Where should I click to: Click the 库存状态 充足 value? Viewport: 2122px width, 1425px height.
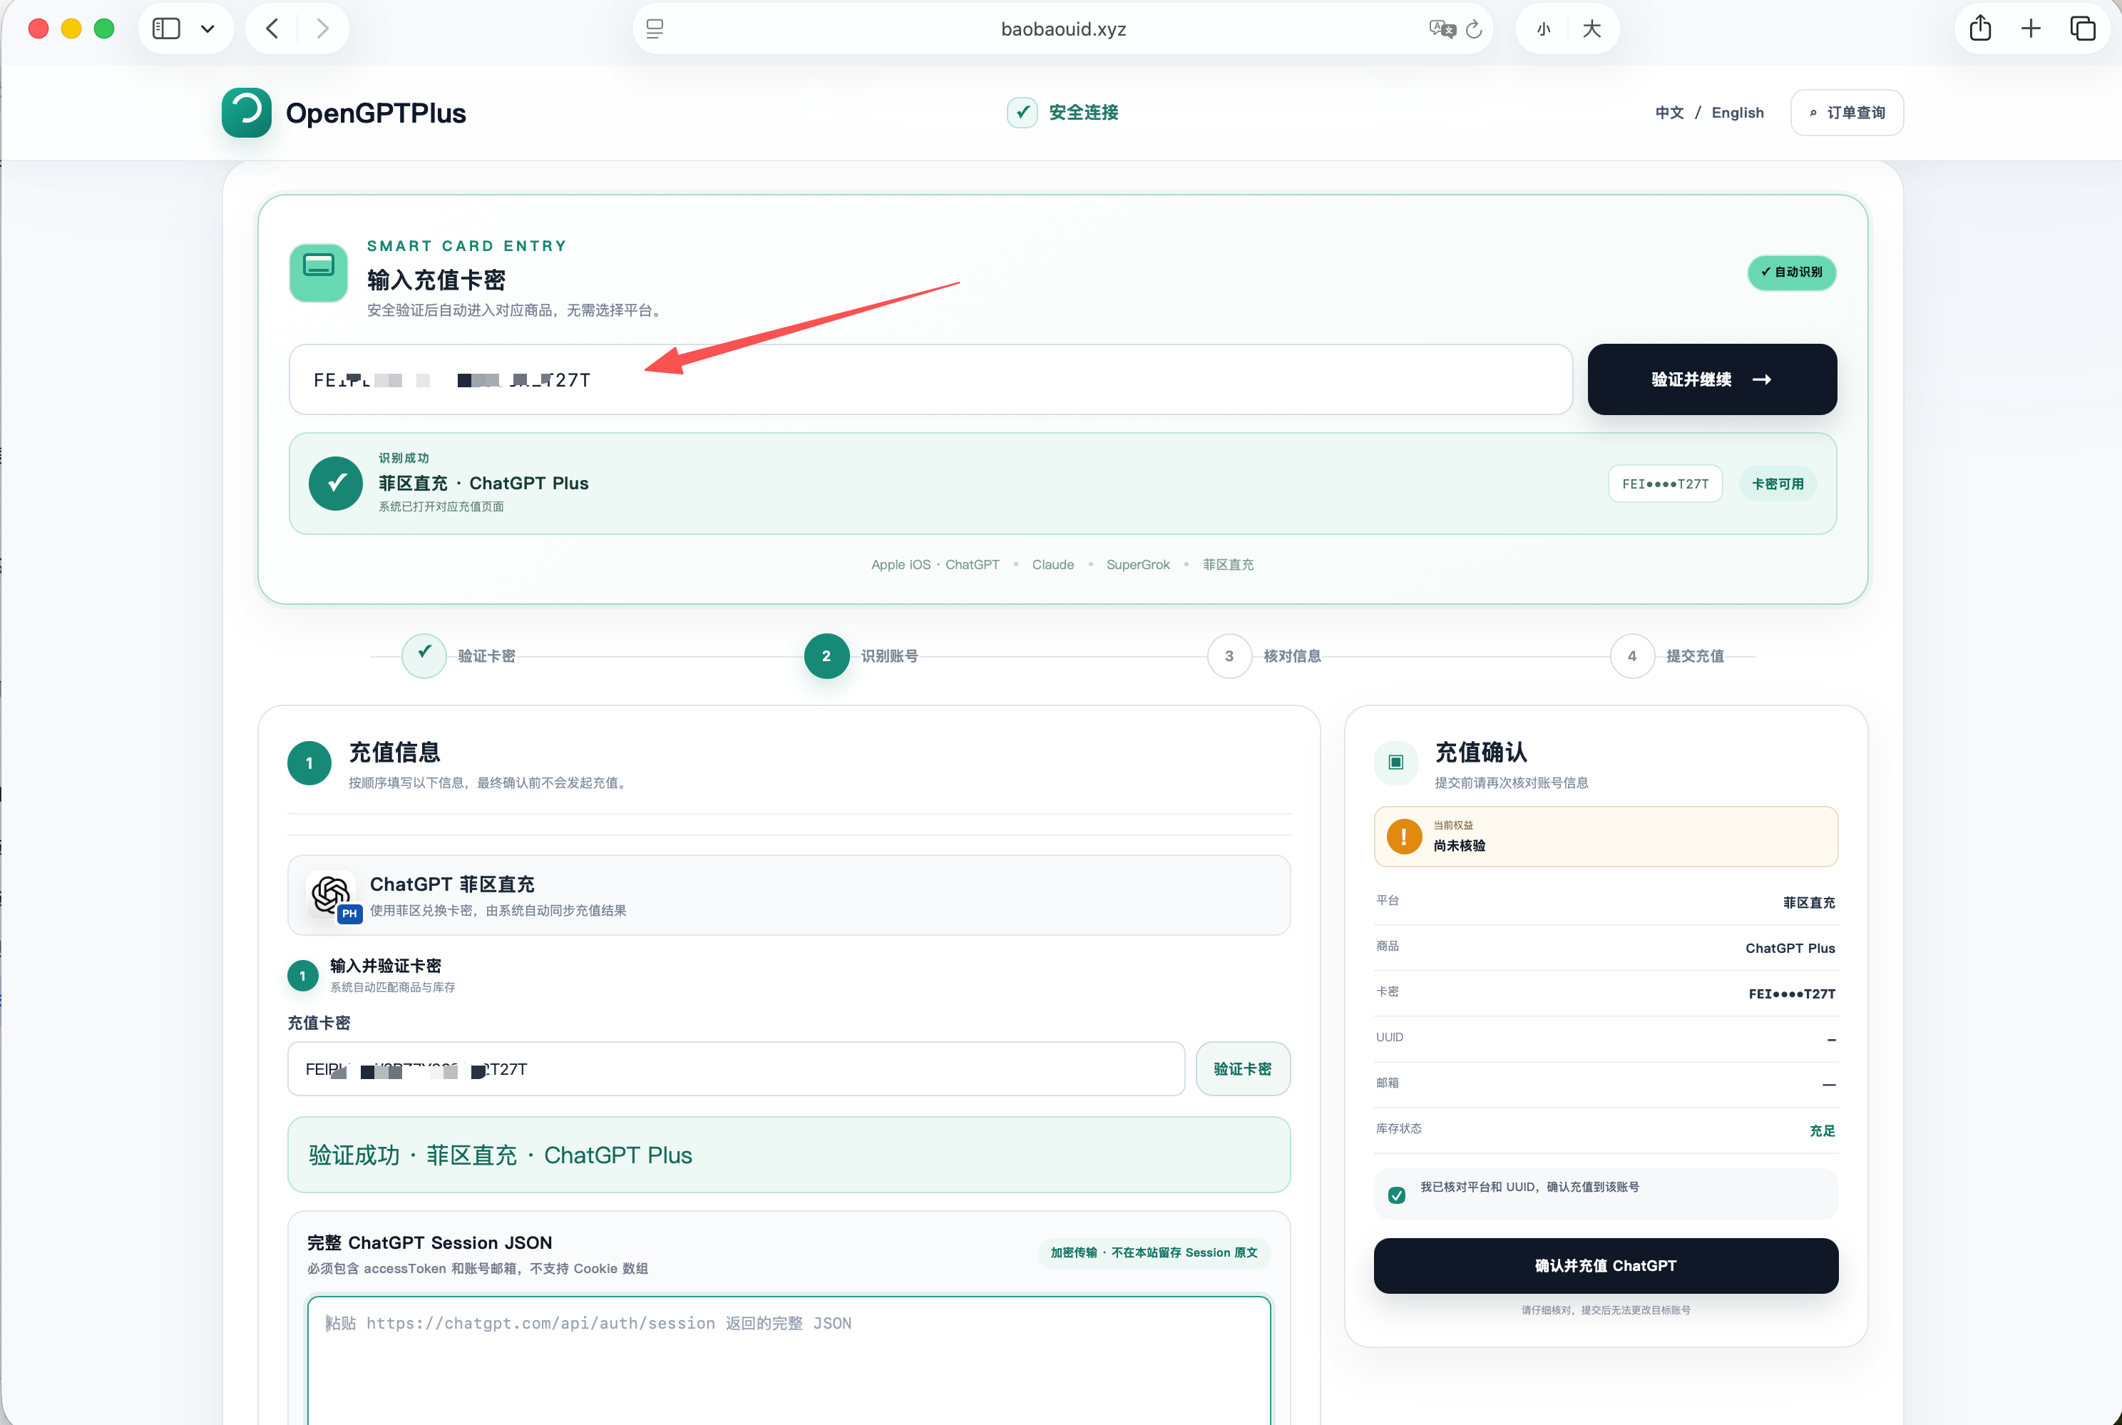pos(1823,1130)
